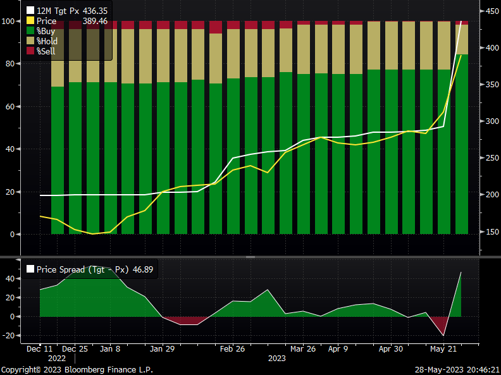
Task: Click the %Hold legend label text
Action: (x=47, y=41)
